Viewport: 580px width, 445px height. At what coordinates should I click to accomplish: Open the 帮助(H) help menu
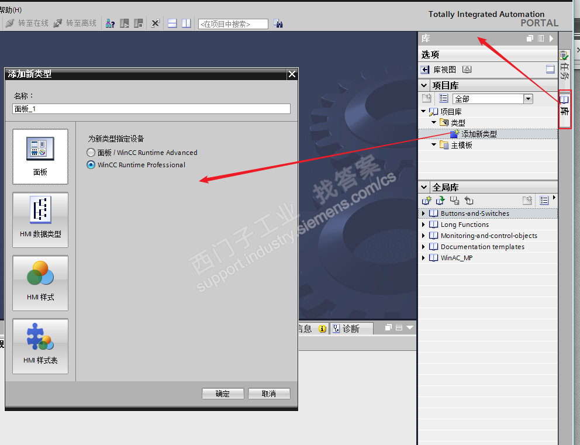(11, 10)
